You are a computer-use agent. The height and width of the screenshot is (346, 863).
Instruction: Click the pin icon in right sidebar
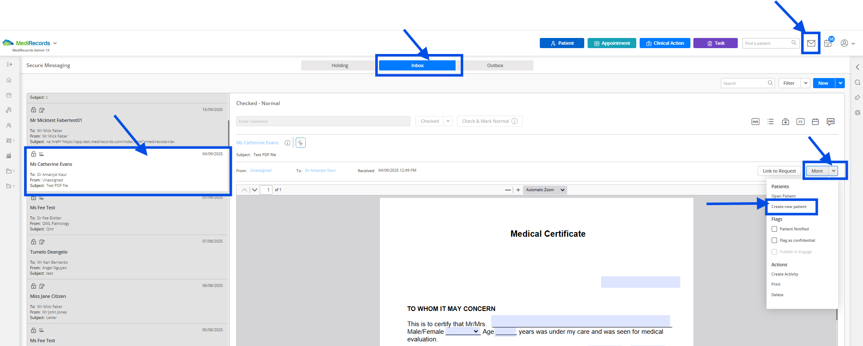858,97
